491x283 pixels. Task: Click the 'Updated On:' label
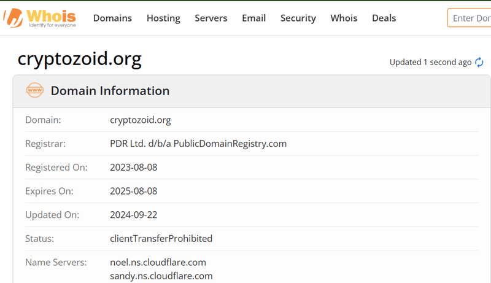coord(52,215)
